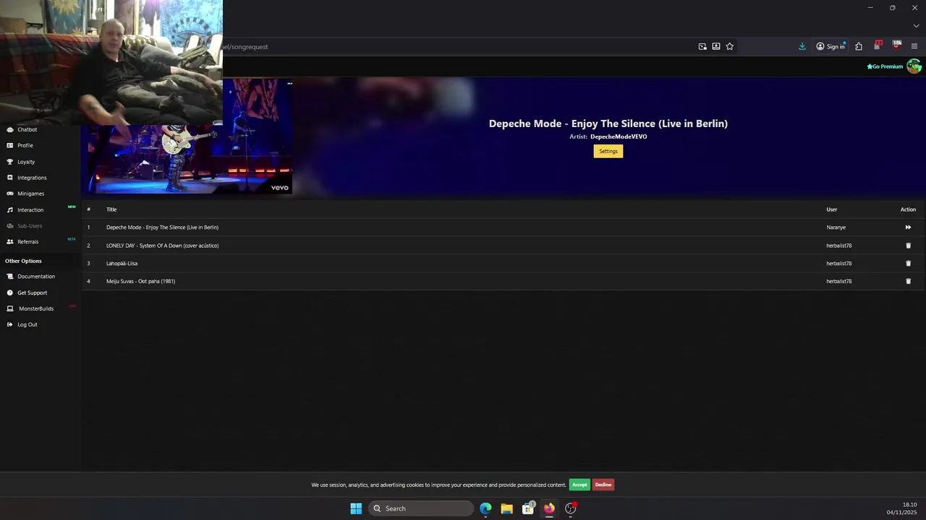The width and height of the screenshot is (926, 520).
Task: Open the Interaction section
Action: 30,210
